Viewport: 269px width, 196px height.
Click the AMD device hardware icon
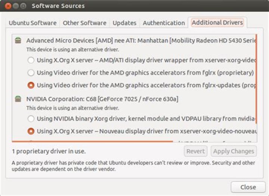click(x=18, y=41)
